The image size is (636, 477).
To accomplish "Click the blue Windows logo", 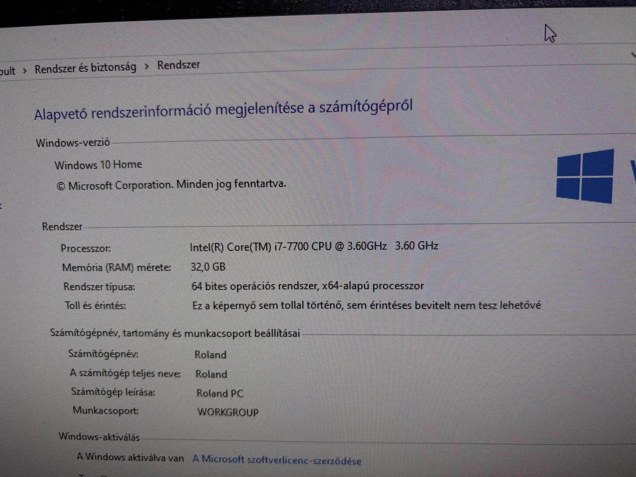I will click(x=585, y=176).
